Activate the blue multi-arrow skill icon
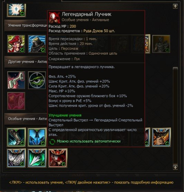184x192 pixels. pos(37,137)
